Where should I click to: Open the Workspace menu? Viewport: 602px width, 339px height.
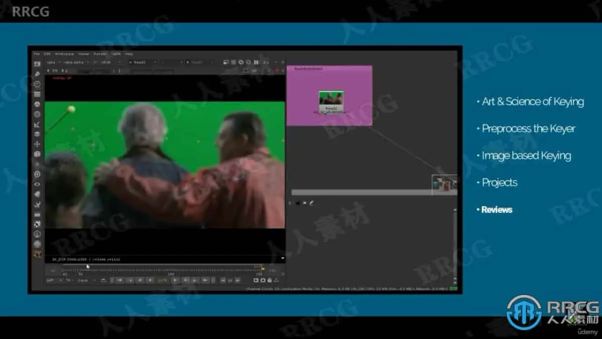point(64,53)
